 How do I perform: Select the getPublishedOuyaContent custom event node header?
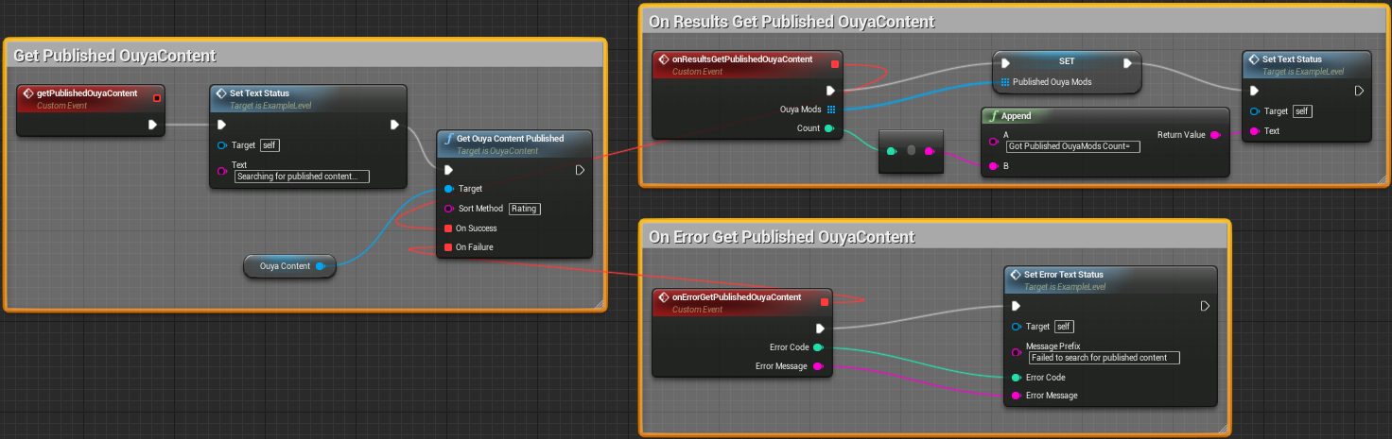tap(90, 98)
